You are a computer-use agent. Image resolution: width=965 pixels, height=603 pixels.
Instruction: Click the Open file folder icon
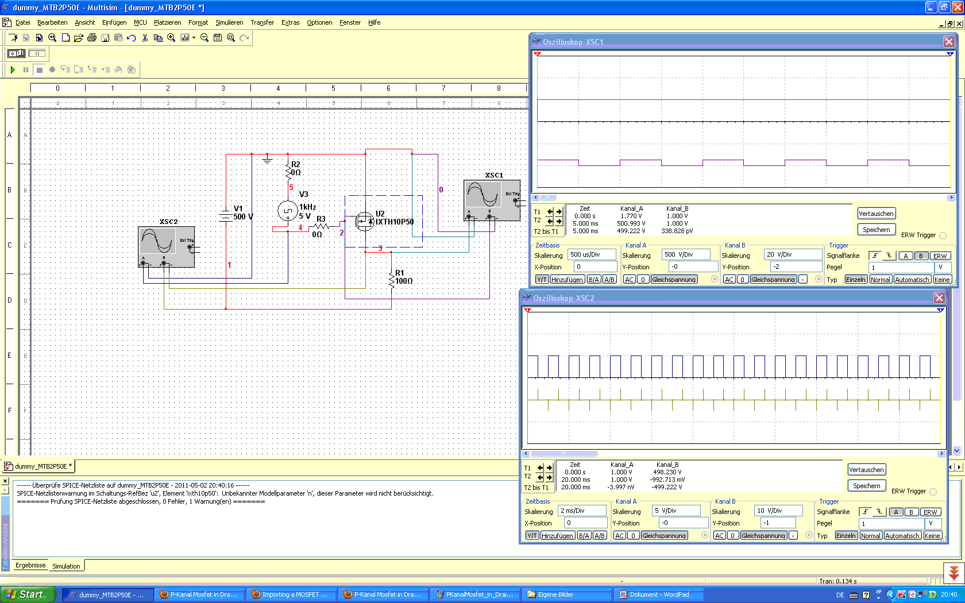(78, 38)
